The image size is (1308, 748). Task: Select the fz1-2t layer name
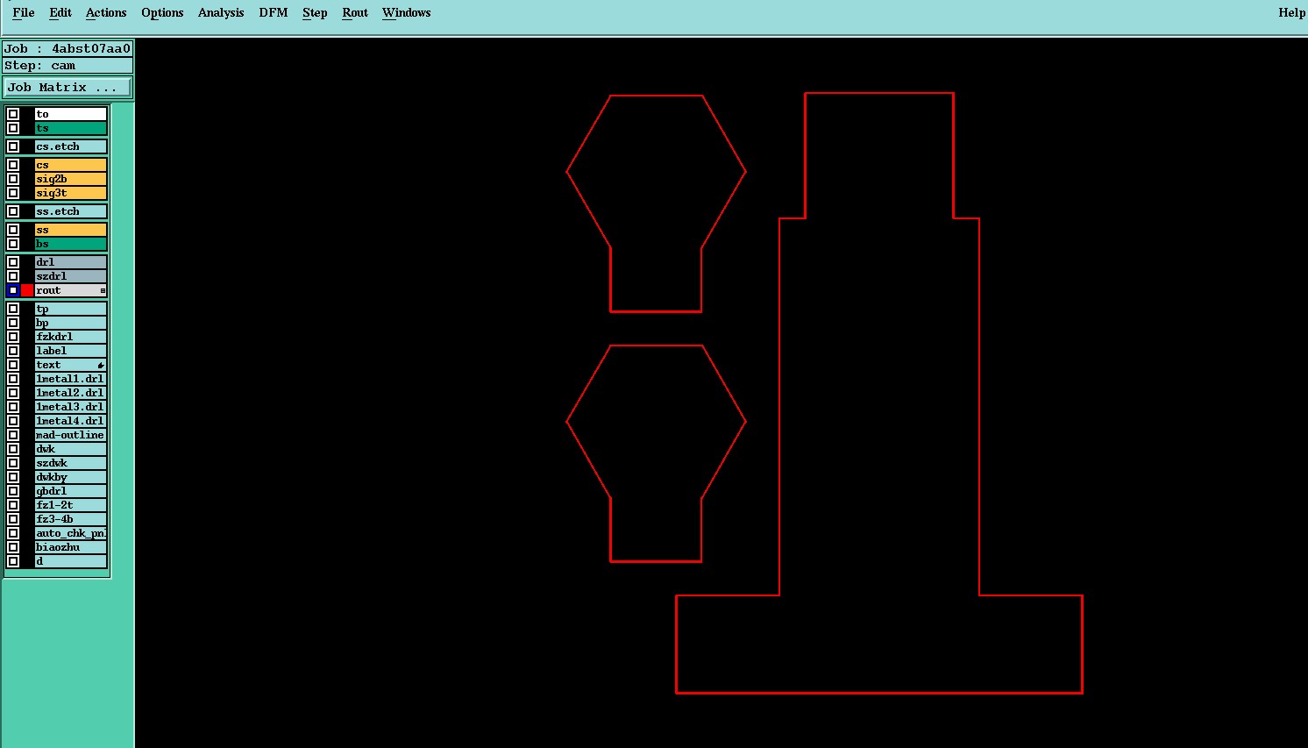pyautogui.click(x=70, y=505)
